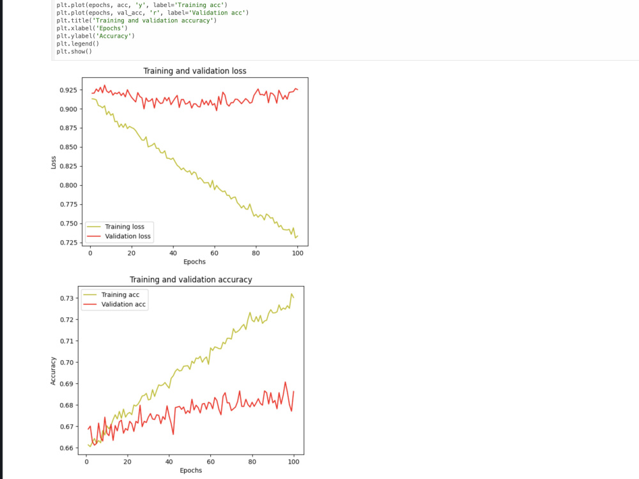Click the plt.title code line

[x=137, y=20]
